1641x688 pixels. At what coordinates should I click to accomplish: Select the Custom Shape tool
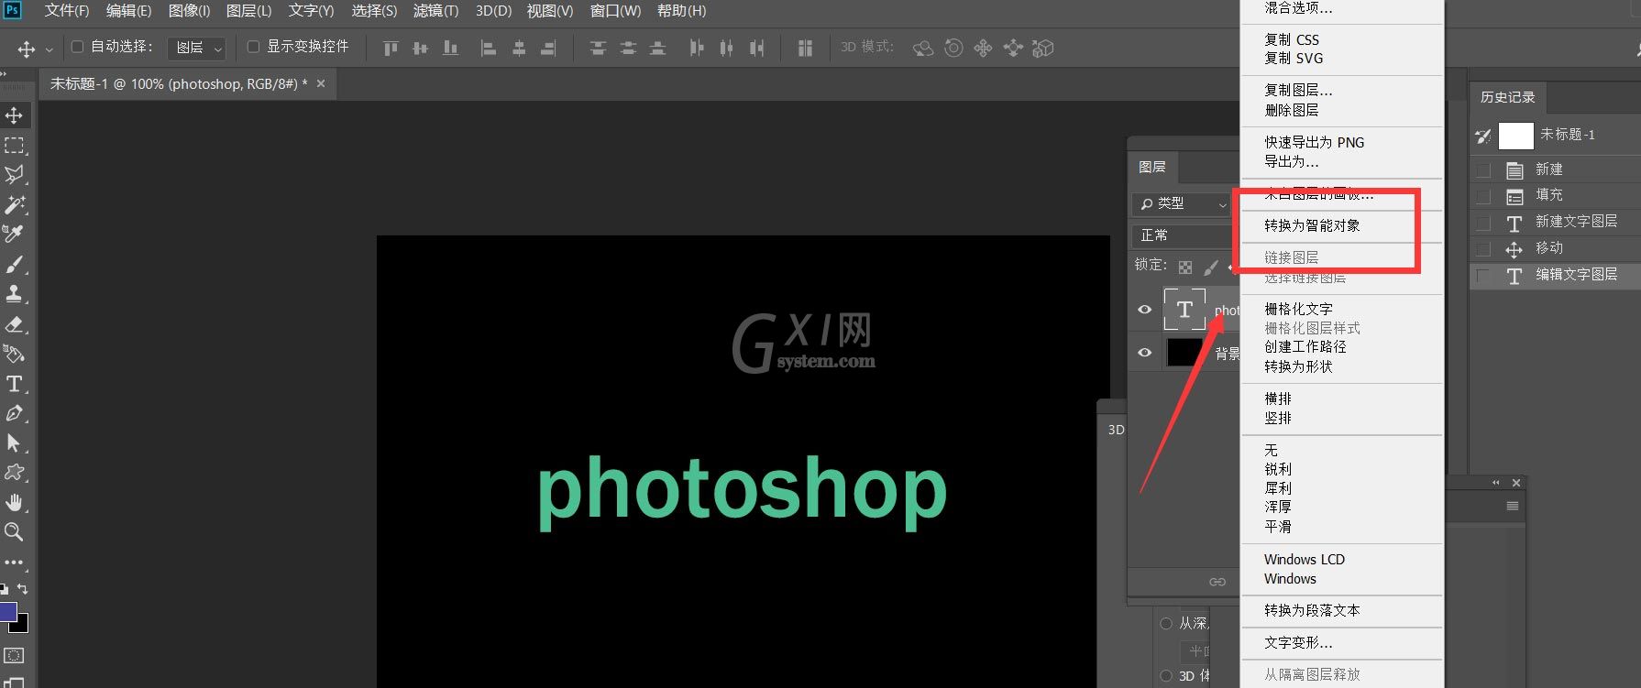coord(14,473)
